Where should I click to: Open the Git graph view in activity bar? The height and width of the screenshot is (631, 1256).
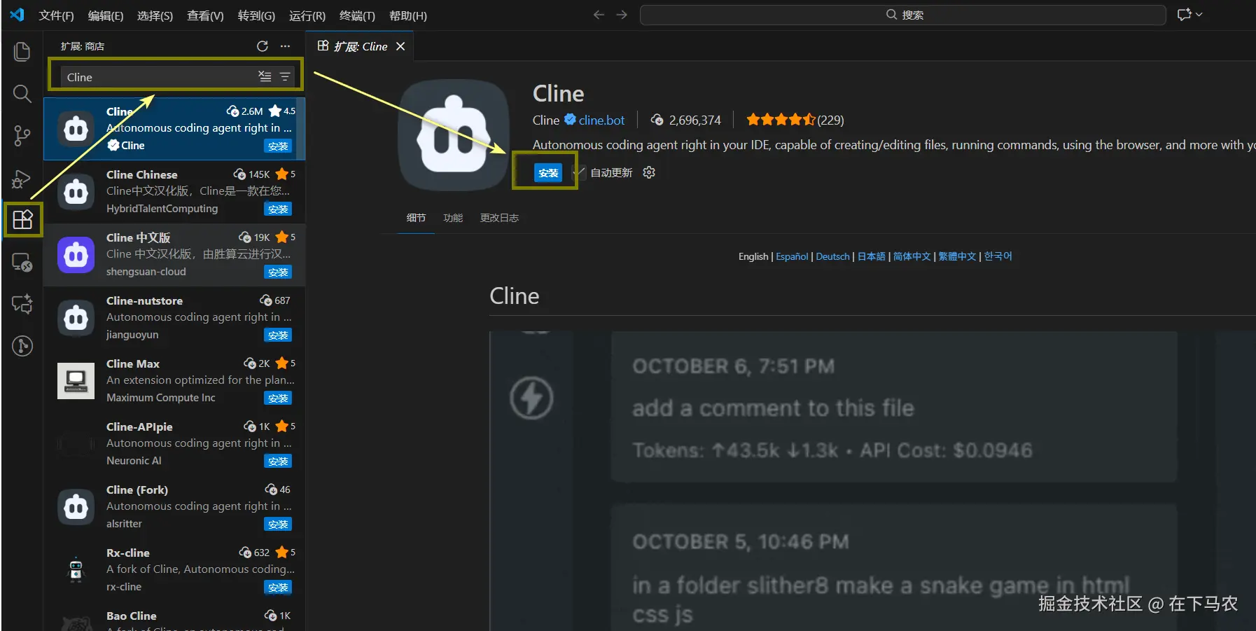pos(22,346)
